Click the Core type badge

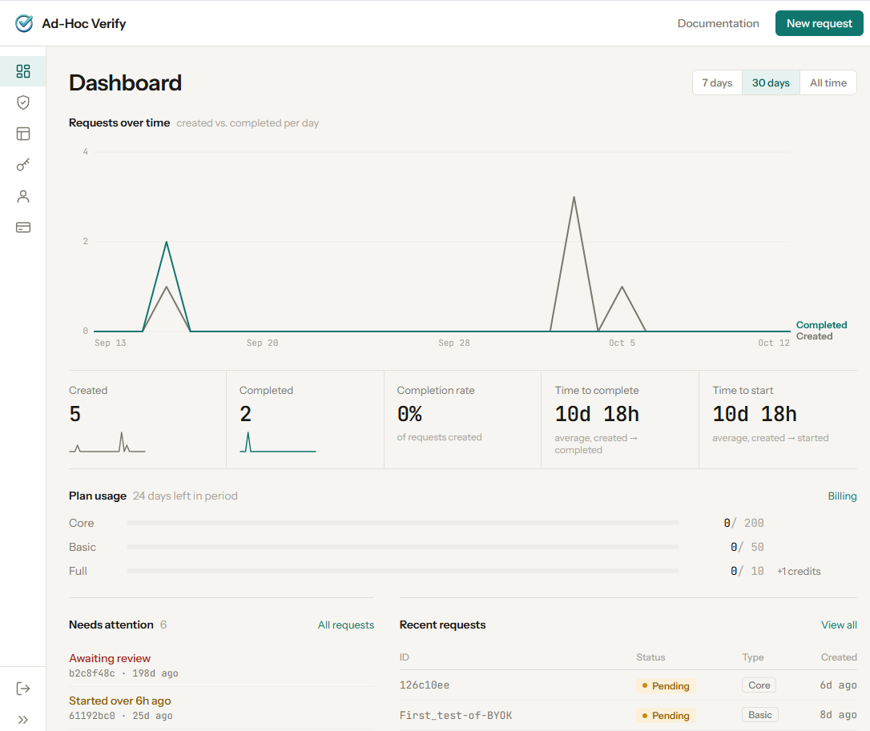(759, 685)
